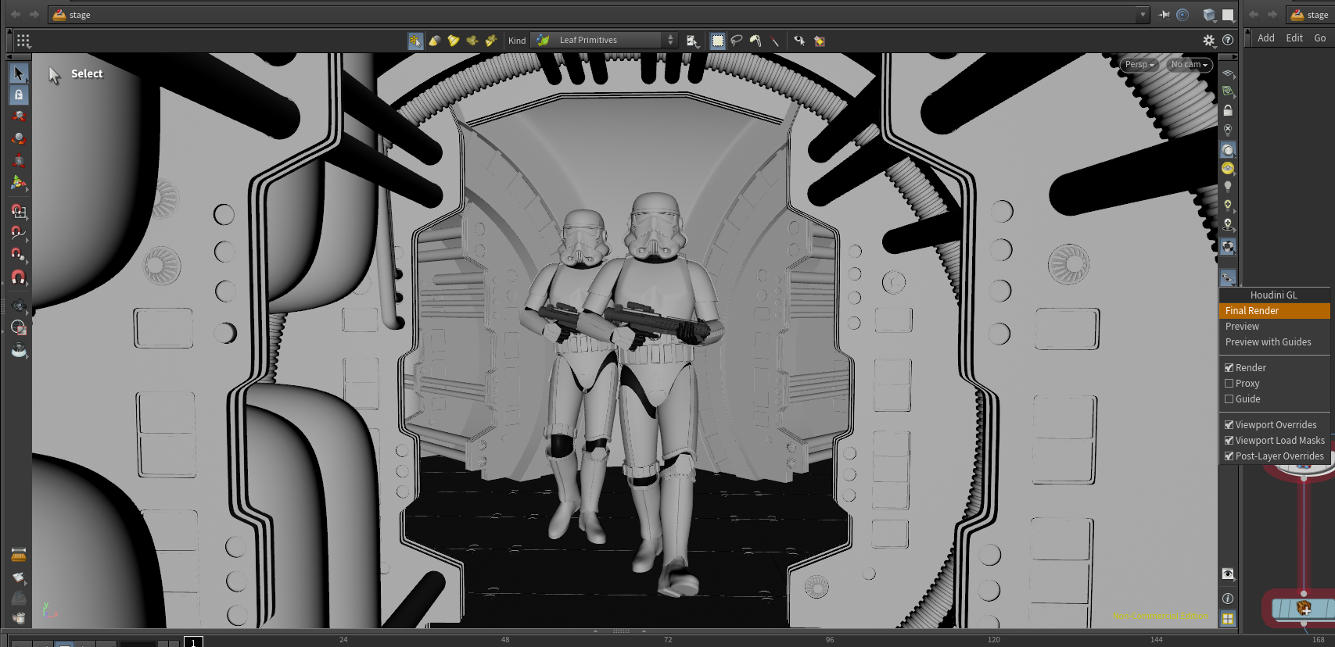Screen dimensions: 1335x647
Task: Select Final Render menu entry
Action: pyautogui.click(x=1275, y=311)
